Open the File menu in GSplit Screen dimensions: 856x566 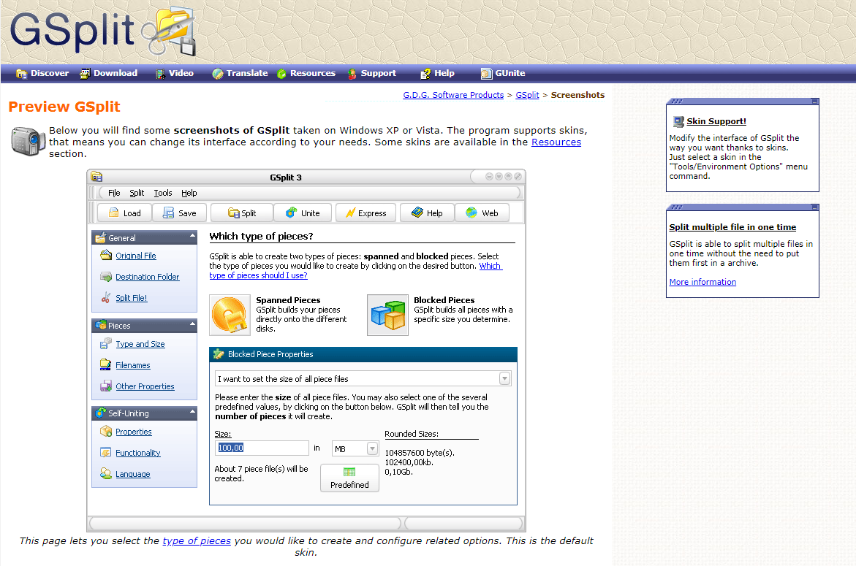coord(114,193)
